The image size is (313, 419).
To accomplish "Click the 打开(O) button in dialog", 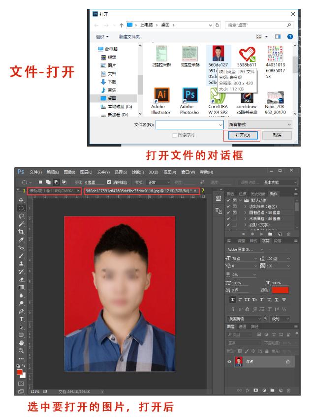I will point(243,135).
